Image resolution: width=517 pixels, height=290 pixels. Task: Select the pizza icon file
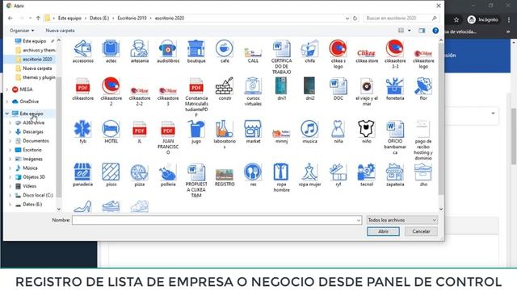click(140, 175)
